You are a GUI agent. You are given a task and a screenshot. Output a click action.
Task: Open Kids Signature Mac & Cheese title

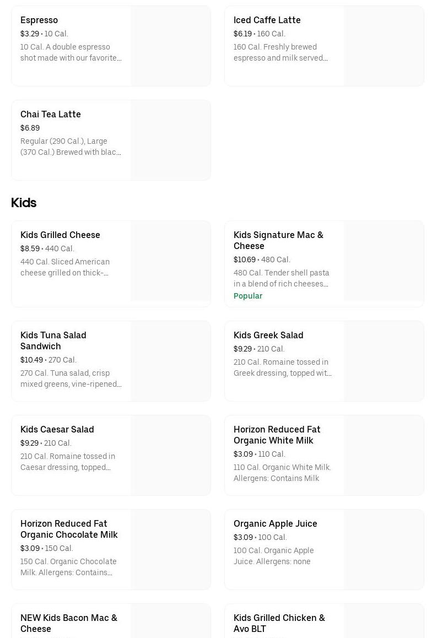point(278,240)
